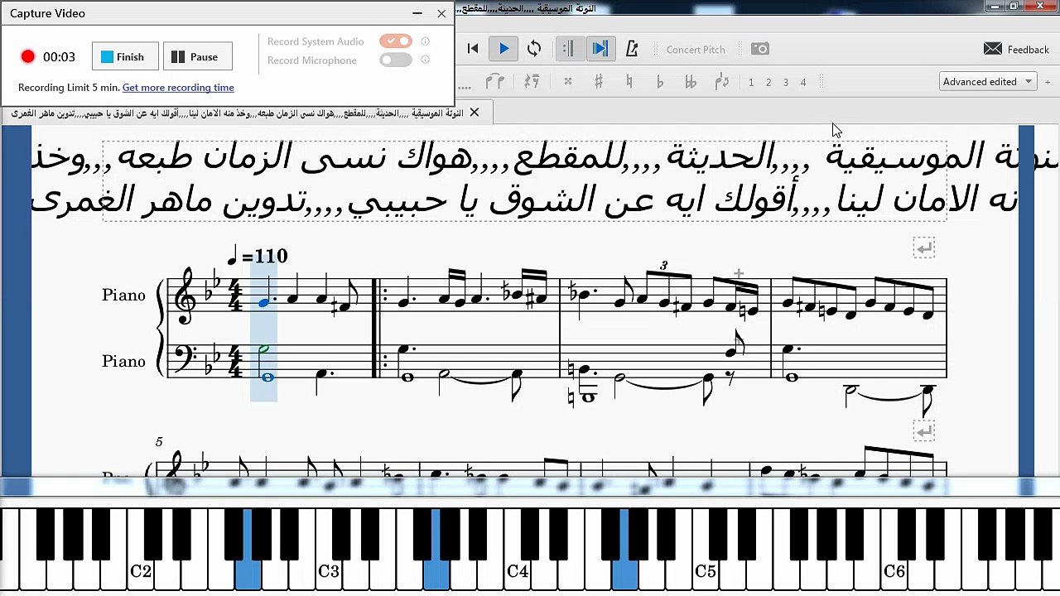This screenshot has width=1060, height=596.
Task: Select the double flat accidental
Action: (691, 82)
